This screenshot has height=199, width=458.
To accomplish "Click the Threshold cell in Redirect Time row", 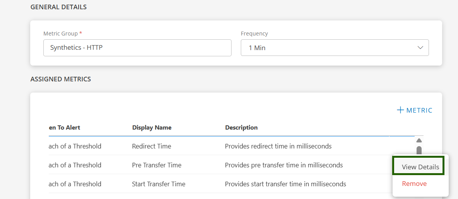I will click(x=75, y=146).
